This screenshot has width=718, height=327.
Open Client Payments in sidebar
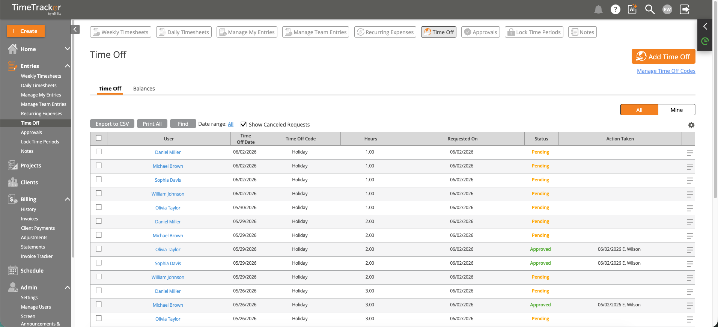click(x=38, y=228)
